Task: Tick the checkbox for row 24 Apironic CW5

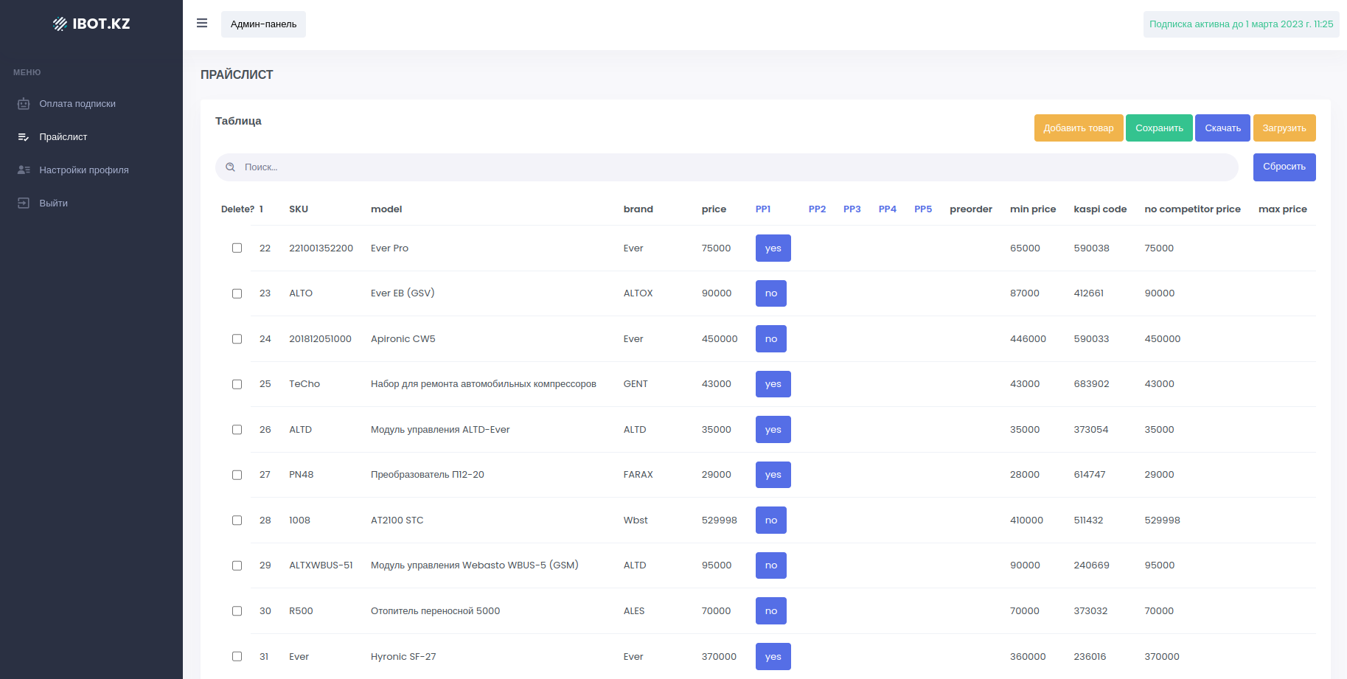Action: 237,339
